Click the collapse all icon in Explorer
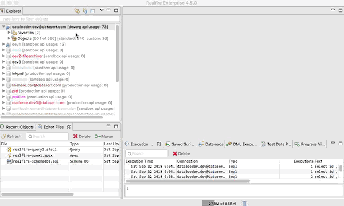 pos(92,11)
